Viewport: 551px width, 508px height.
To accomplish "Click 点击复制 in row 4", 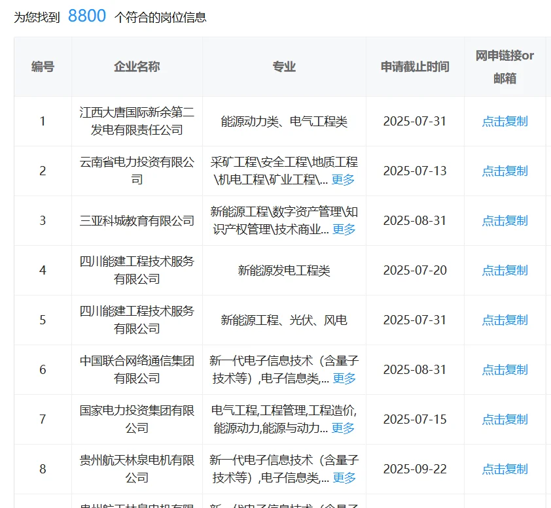I will tap(505, 270).
